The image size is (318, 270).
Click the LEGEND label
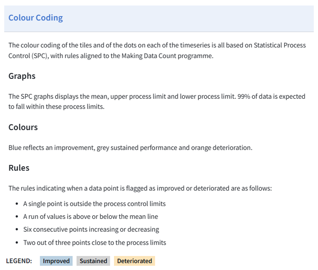19,261
